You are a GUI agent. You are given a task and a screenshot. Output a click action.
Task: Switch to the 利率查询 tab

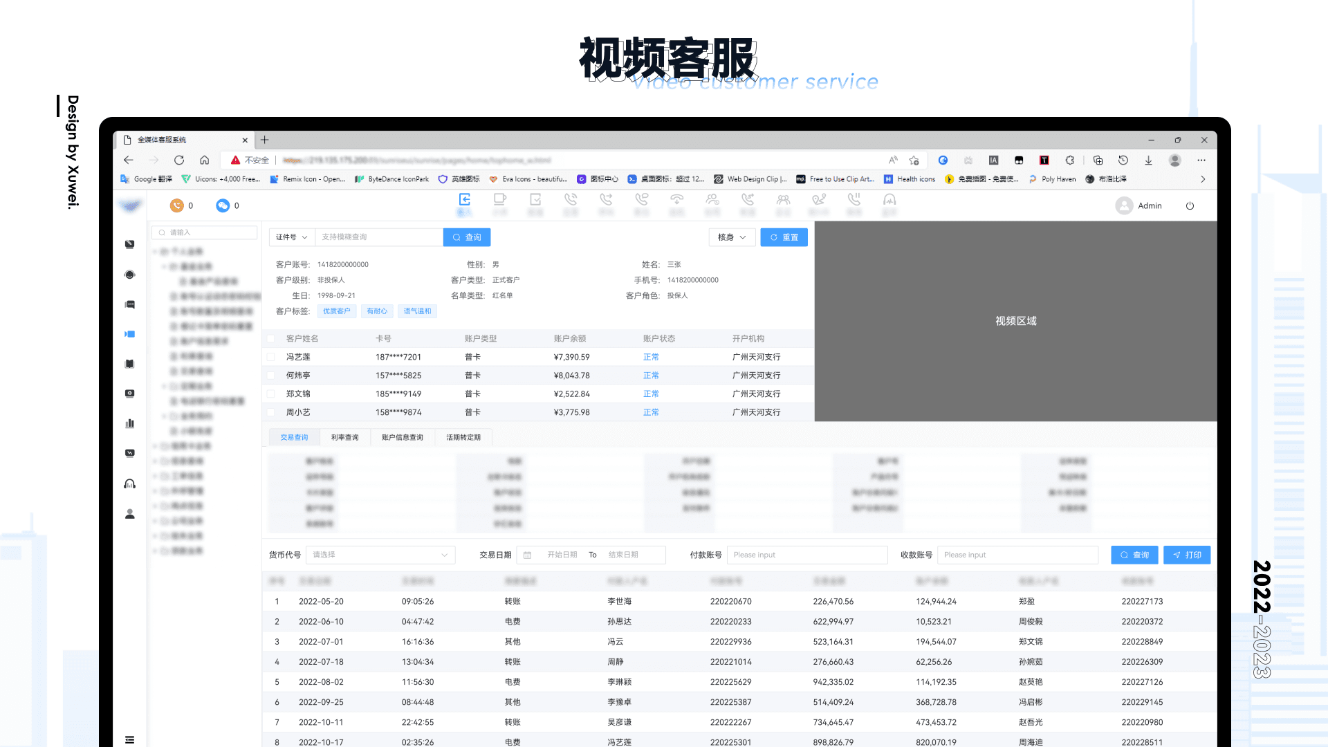pos(344,437)
